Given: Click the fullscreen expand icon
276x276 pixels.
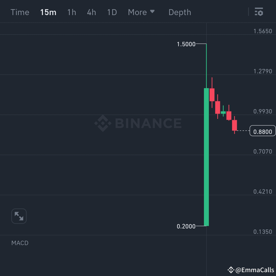Looking at the screenshot, I should click(19, 216).
